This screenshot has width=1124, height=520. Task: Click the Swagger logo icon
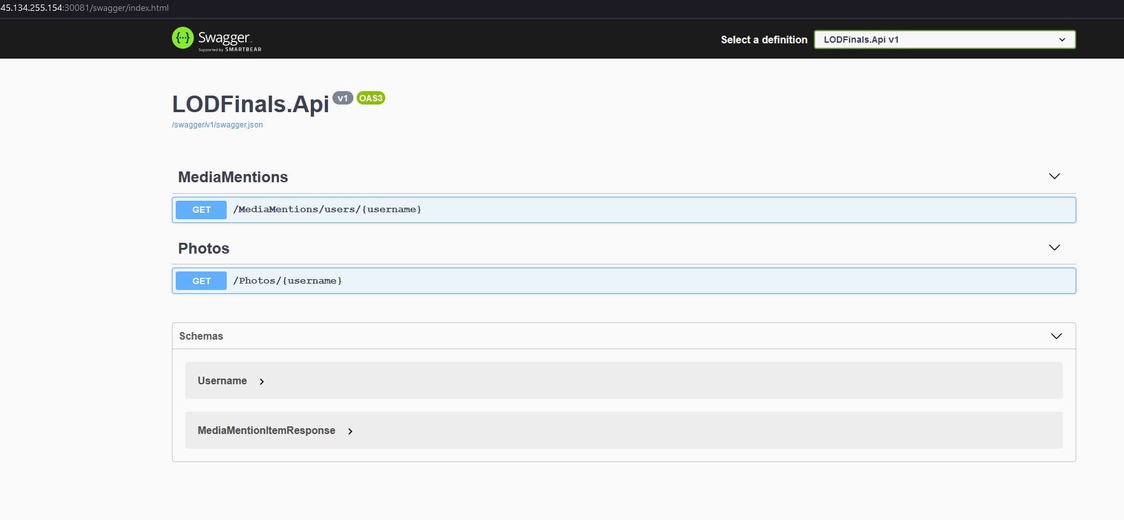coord(183,38)
